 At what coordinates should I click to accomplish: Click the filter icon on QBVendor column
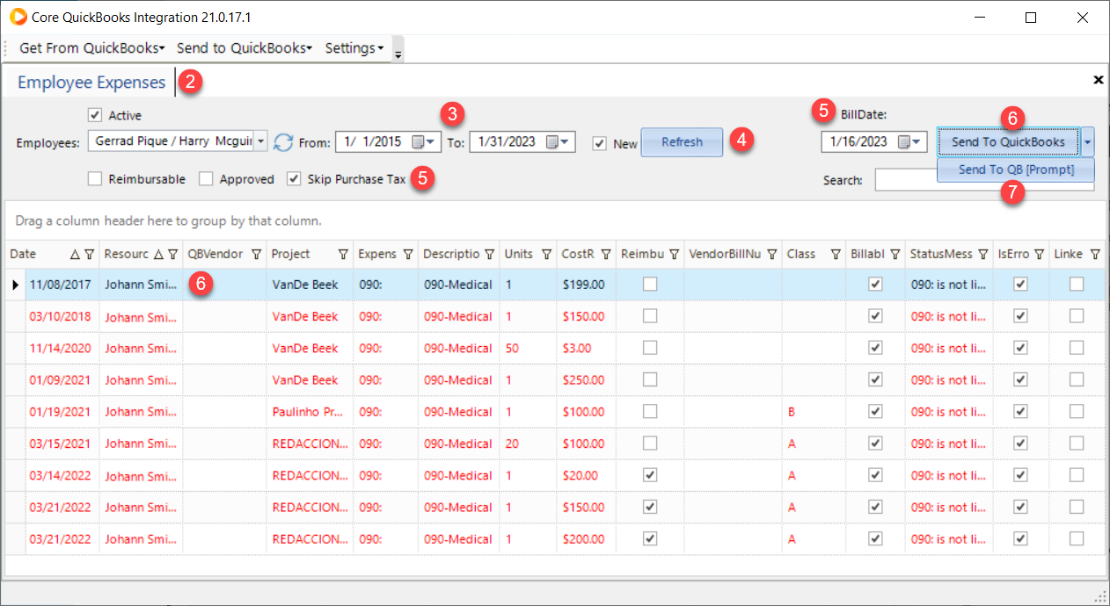pyautogui.click(x=256, y=254)
